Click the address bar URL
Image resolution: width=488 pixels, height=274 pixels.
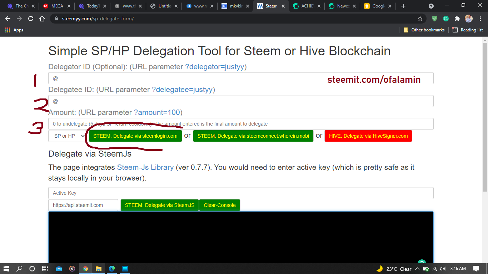pos(98,19)
